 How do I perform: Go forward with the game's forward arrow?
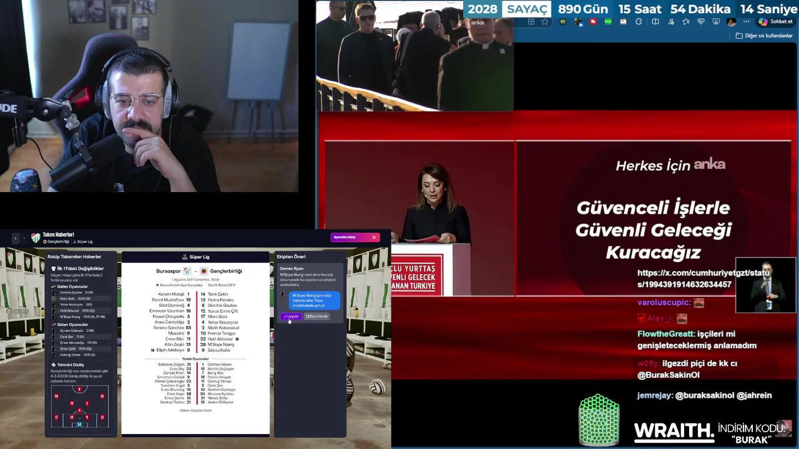pos(24,238)
